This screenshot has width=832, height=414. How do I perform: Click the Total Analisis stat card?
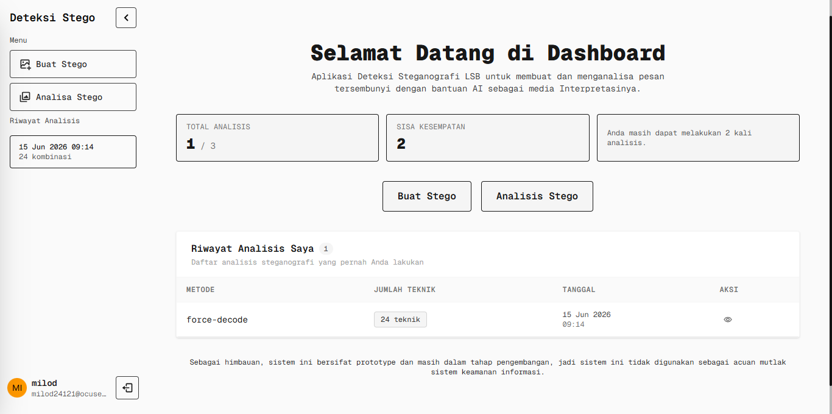point(277,138)
